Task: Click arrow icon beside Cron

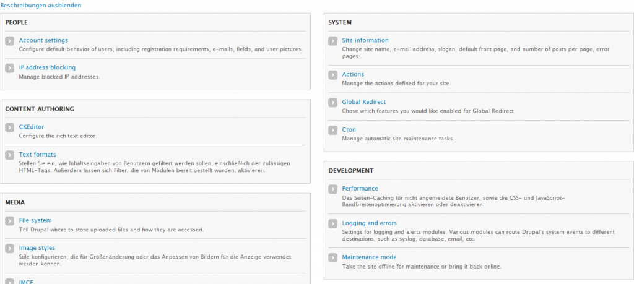Action: pos(332,131)
